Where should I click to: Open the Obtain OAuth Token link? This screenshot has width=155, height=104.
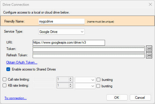click(22, 62)
